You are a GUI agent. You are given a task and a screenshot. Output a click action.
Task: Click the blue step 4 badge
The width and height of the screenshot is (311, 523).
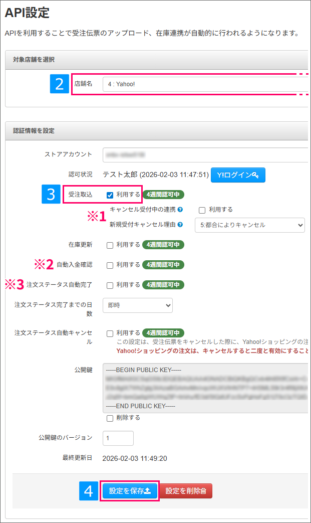click(89, 491)
